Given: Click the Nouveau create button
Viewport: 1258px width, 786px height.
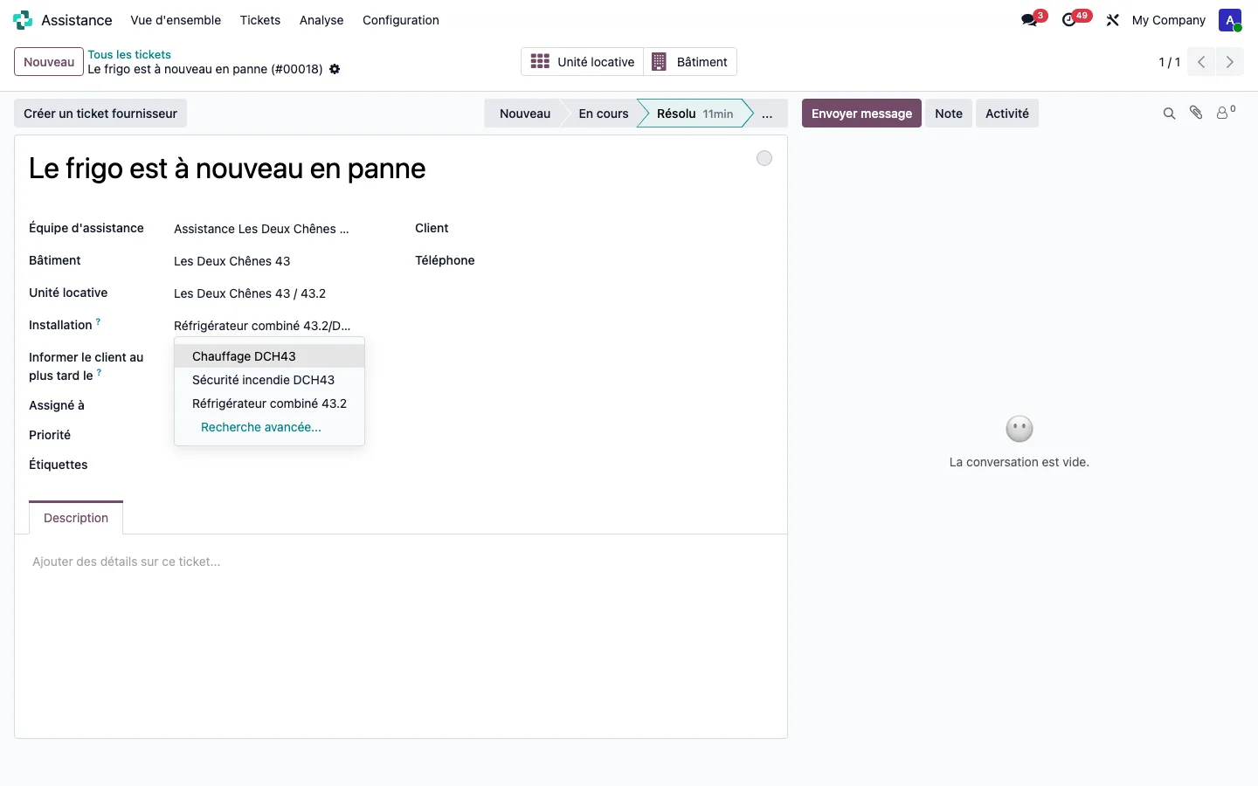Looking at the screenshot, I should (x=49, y=62).
